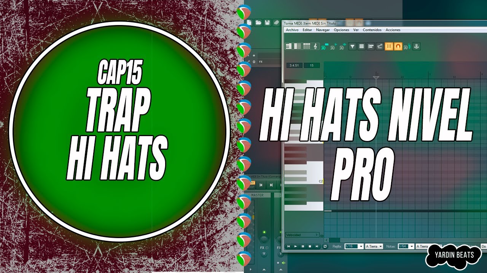Viewport: 487px width, 273px height.
Task: Click the horizontal scrollbar thumb
Action: pos(335,240)
